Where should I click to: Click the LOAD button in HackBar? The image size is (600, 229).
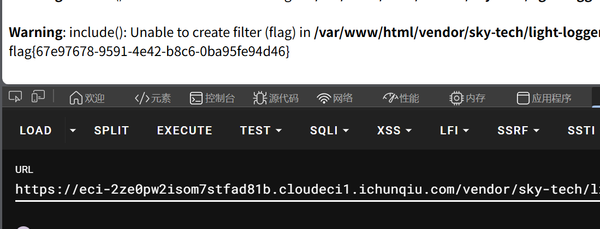(35, 131)
